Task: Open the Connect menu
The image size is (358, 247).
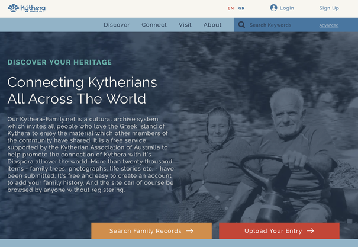Action: pos(154,25)
